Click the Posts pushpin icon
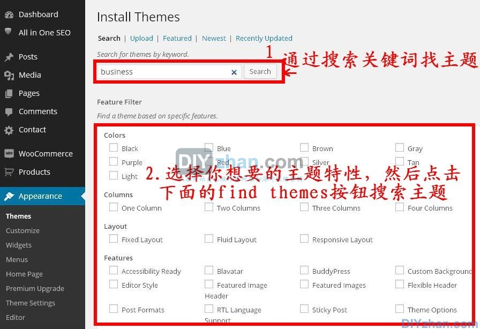Image resolution: width=480 pixels, height=329 pixels. click(x=9, y=57)
